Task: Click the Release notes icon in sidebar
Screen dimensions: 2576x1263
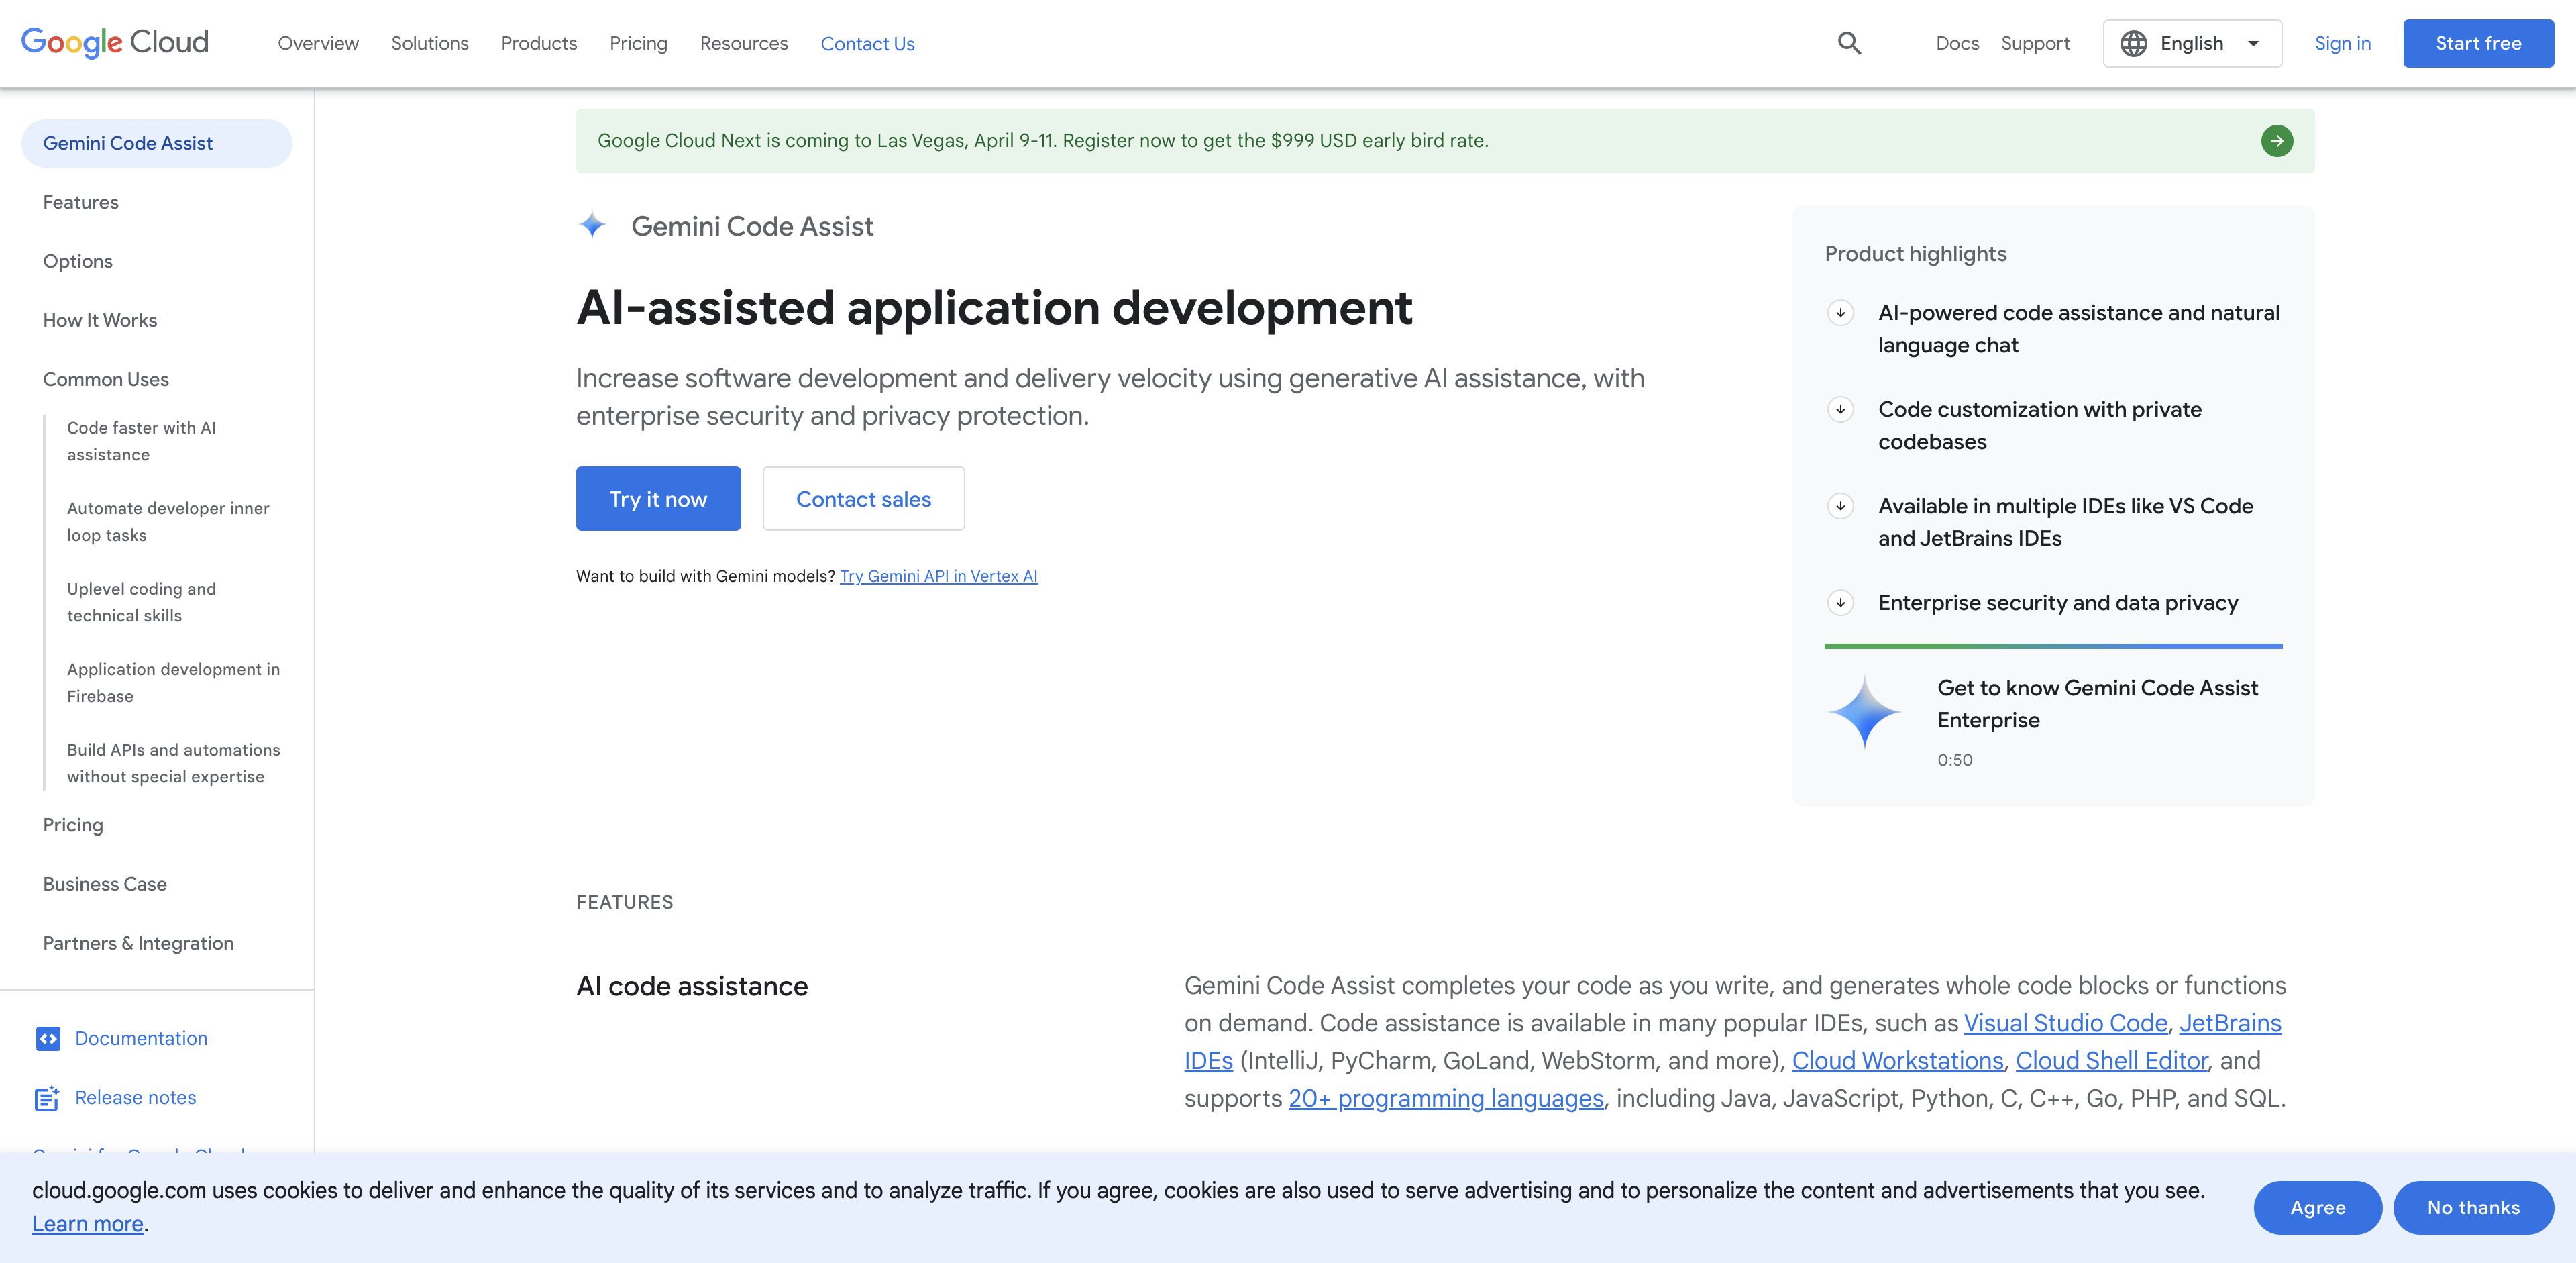Action: point(48,1098)
